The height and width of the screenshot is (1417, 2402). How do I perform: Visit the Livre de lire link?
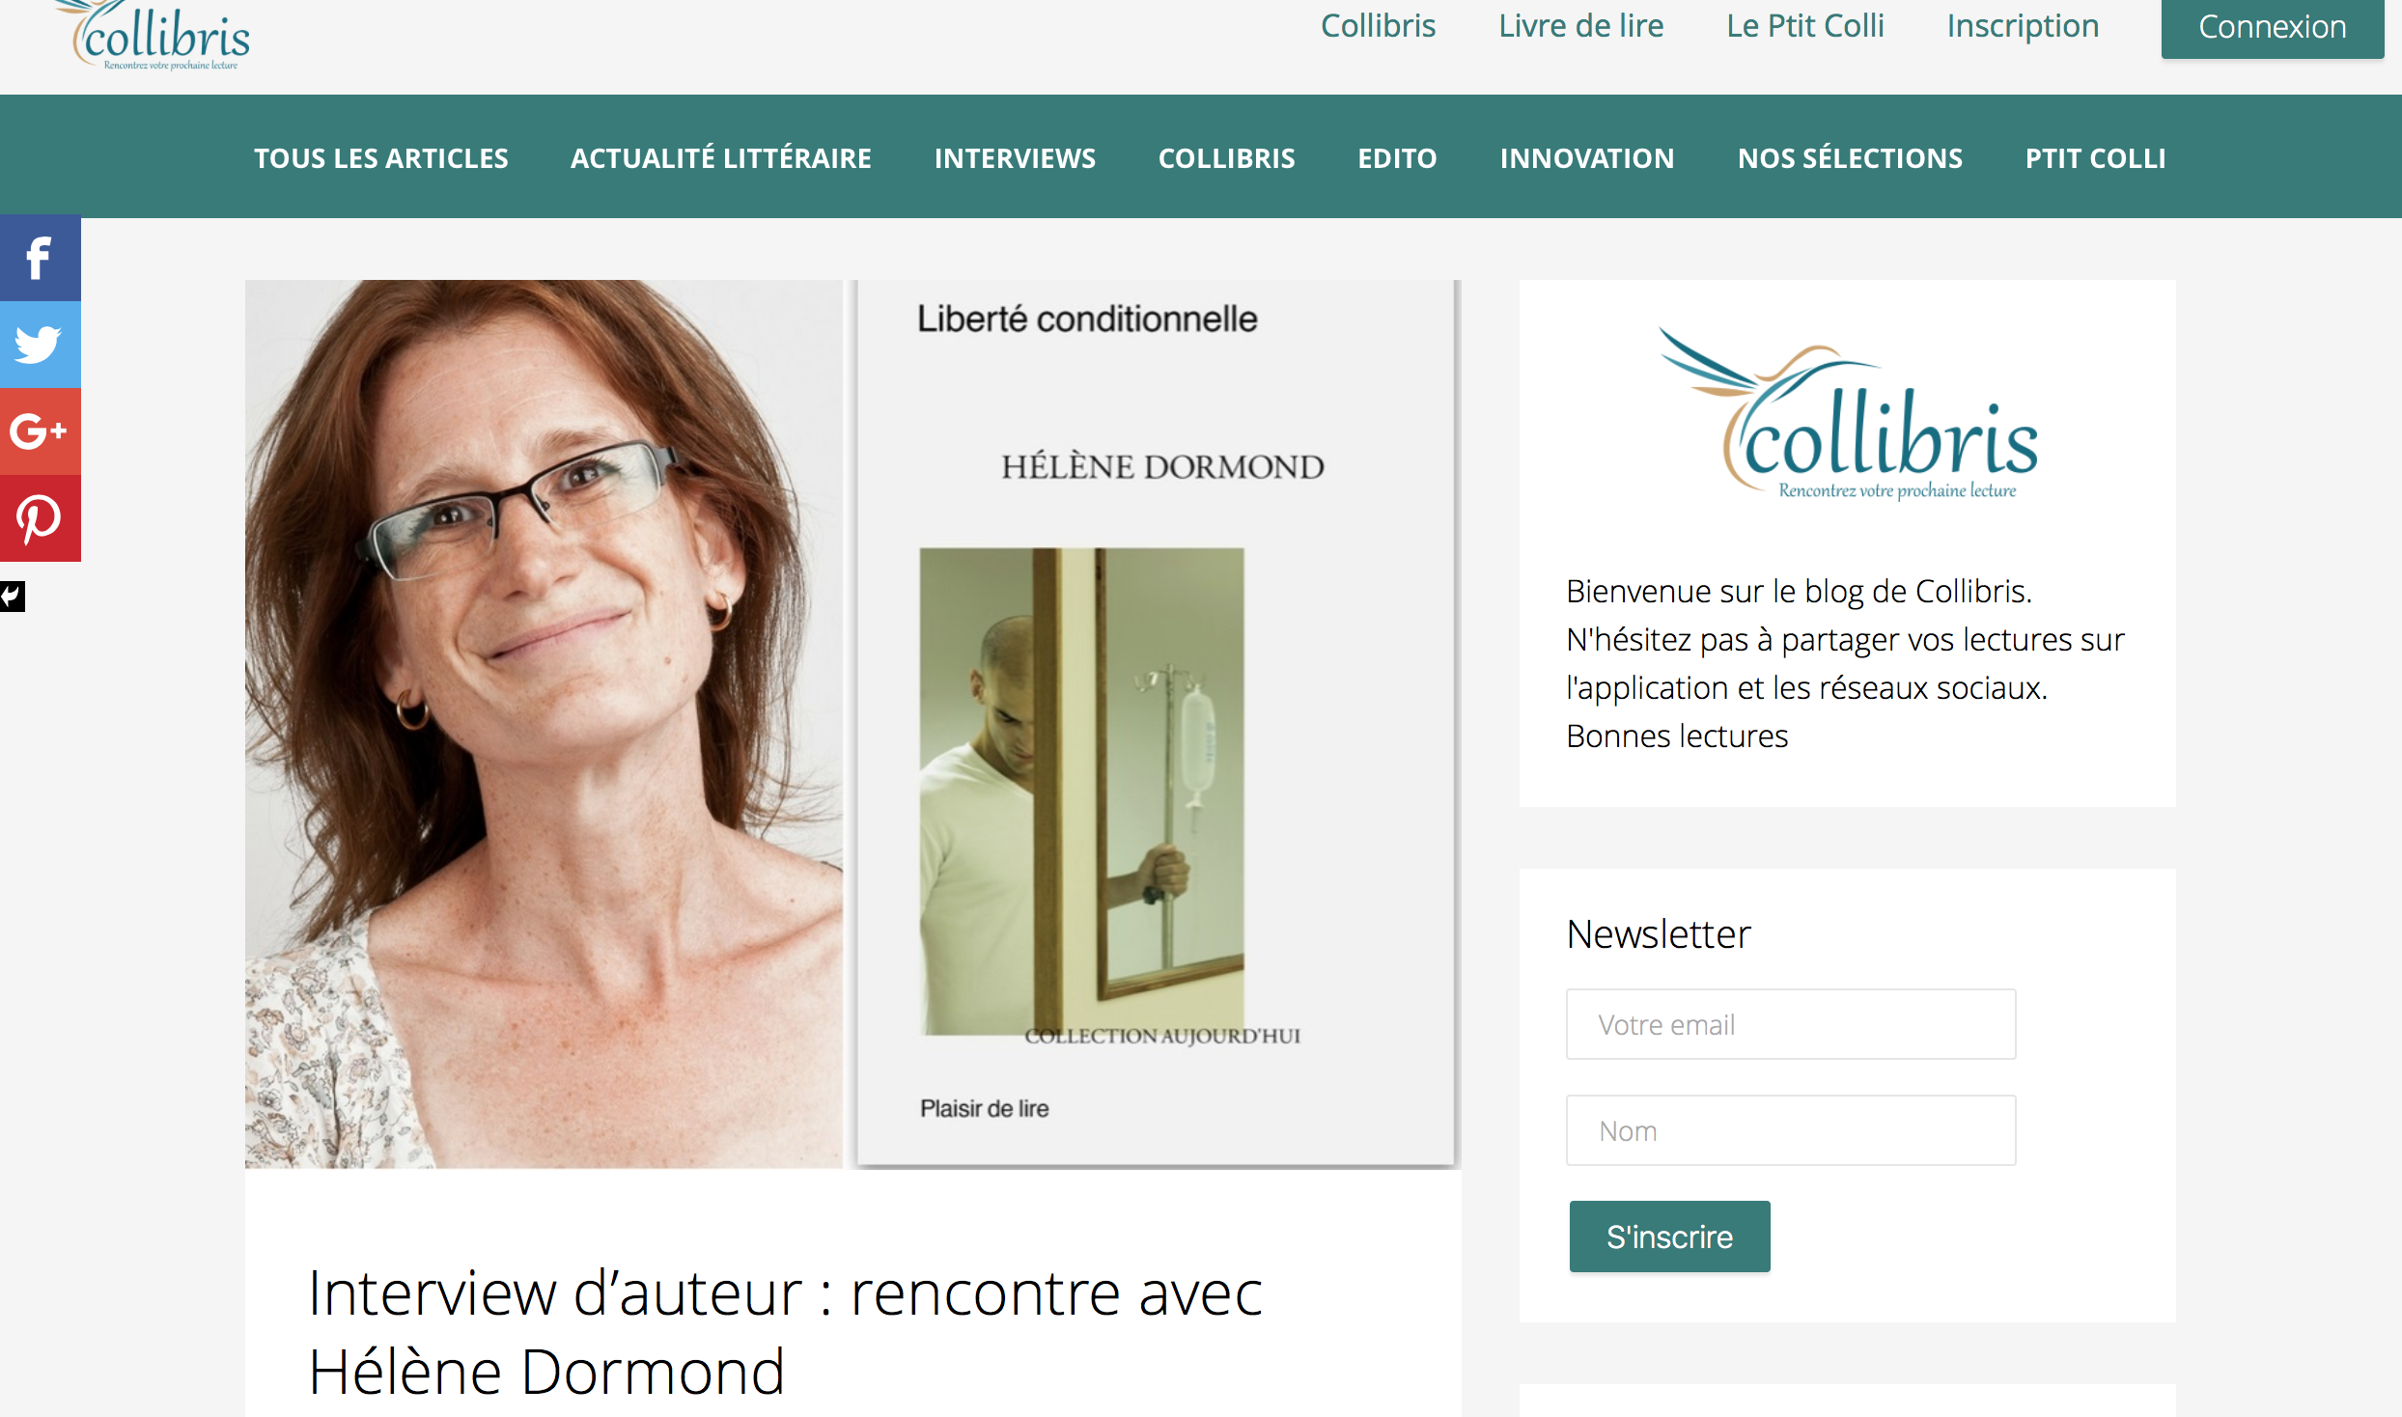coord(1580,26)
